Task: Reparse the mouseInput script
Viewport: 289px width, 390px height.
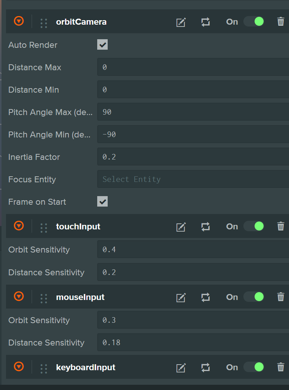Action: pyautogui.click(x=205, y=297)
